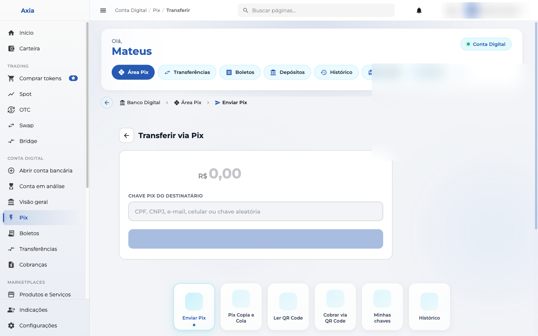Focus the Buscar páginas search field
Screen dimensions: 538x336
click(x=316, y=10)
